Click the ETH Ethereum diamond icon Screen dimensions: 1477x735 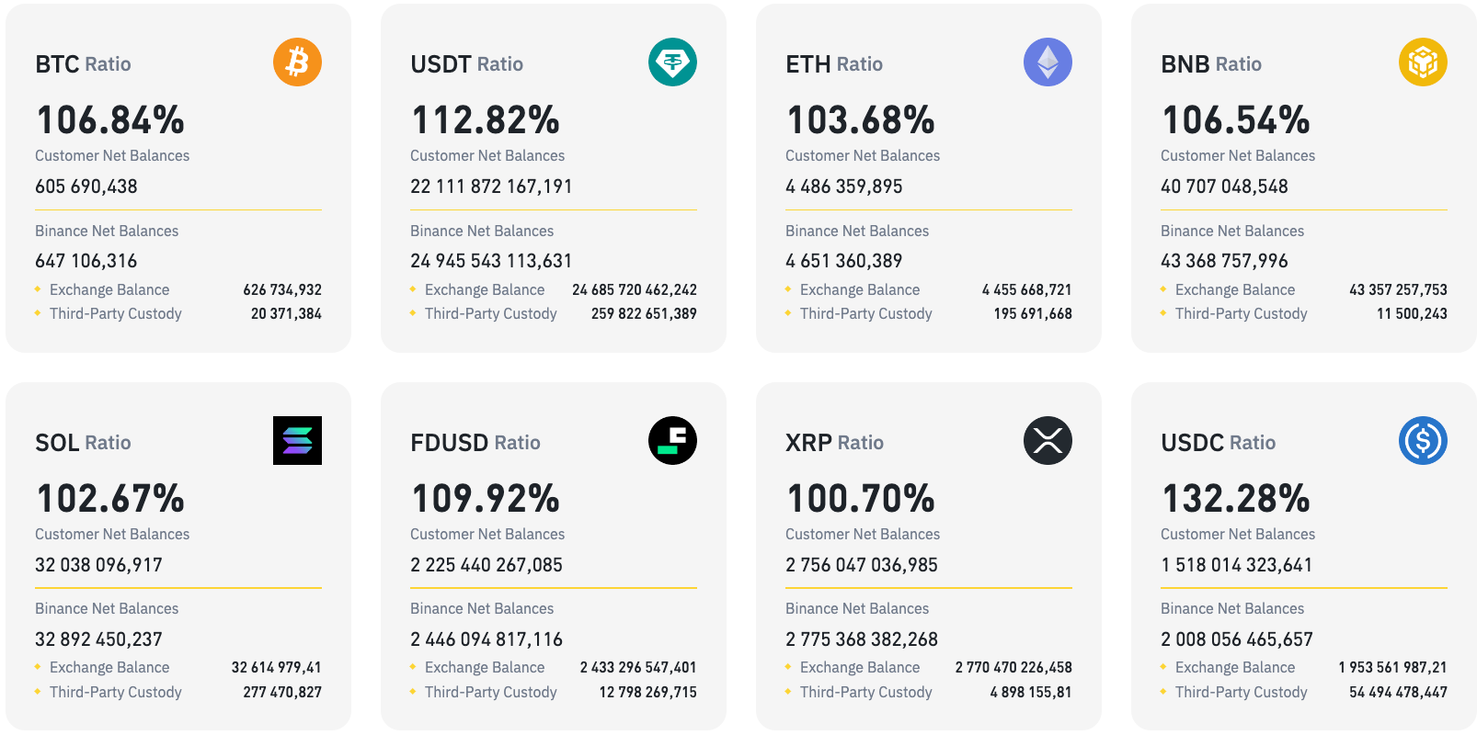pos(1048,62)
